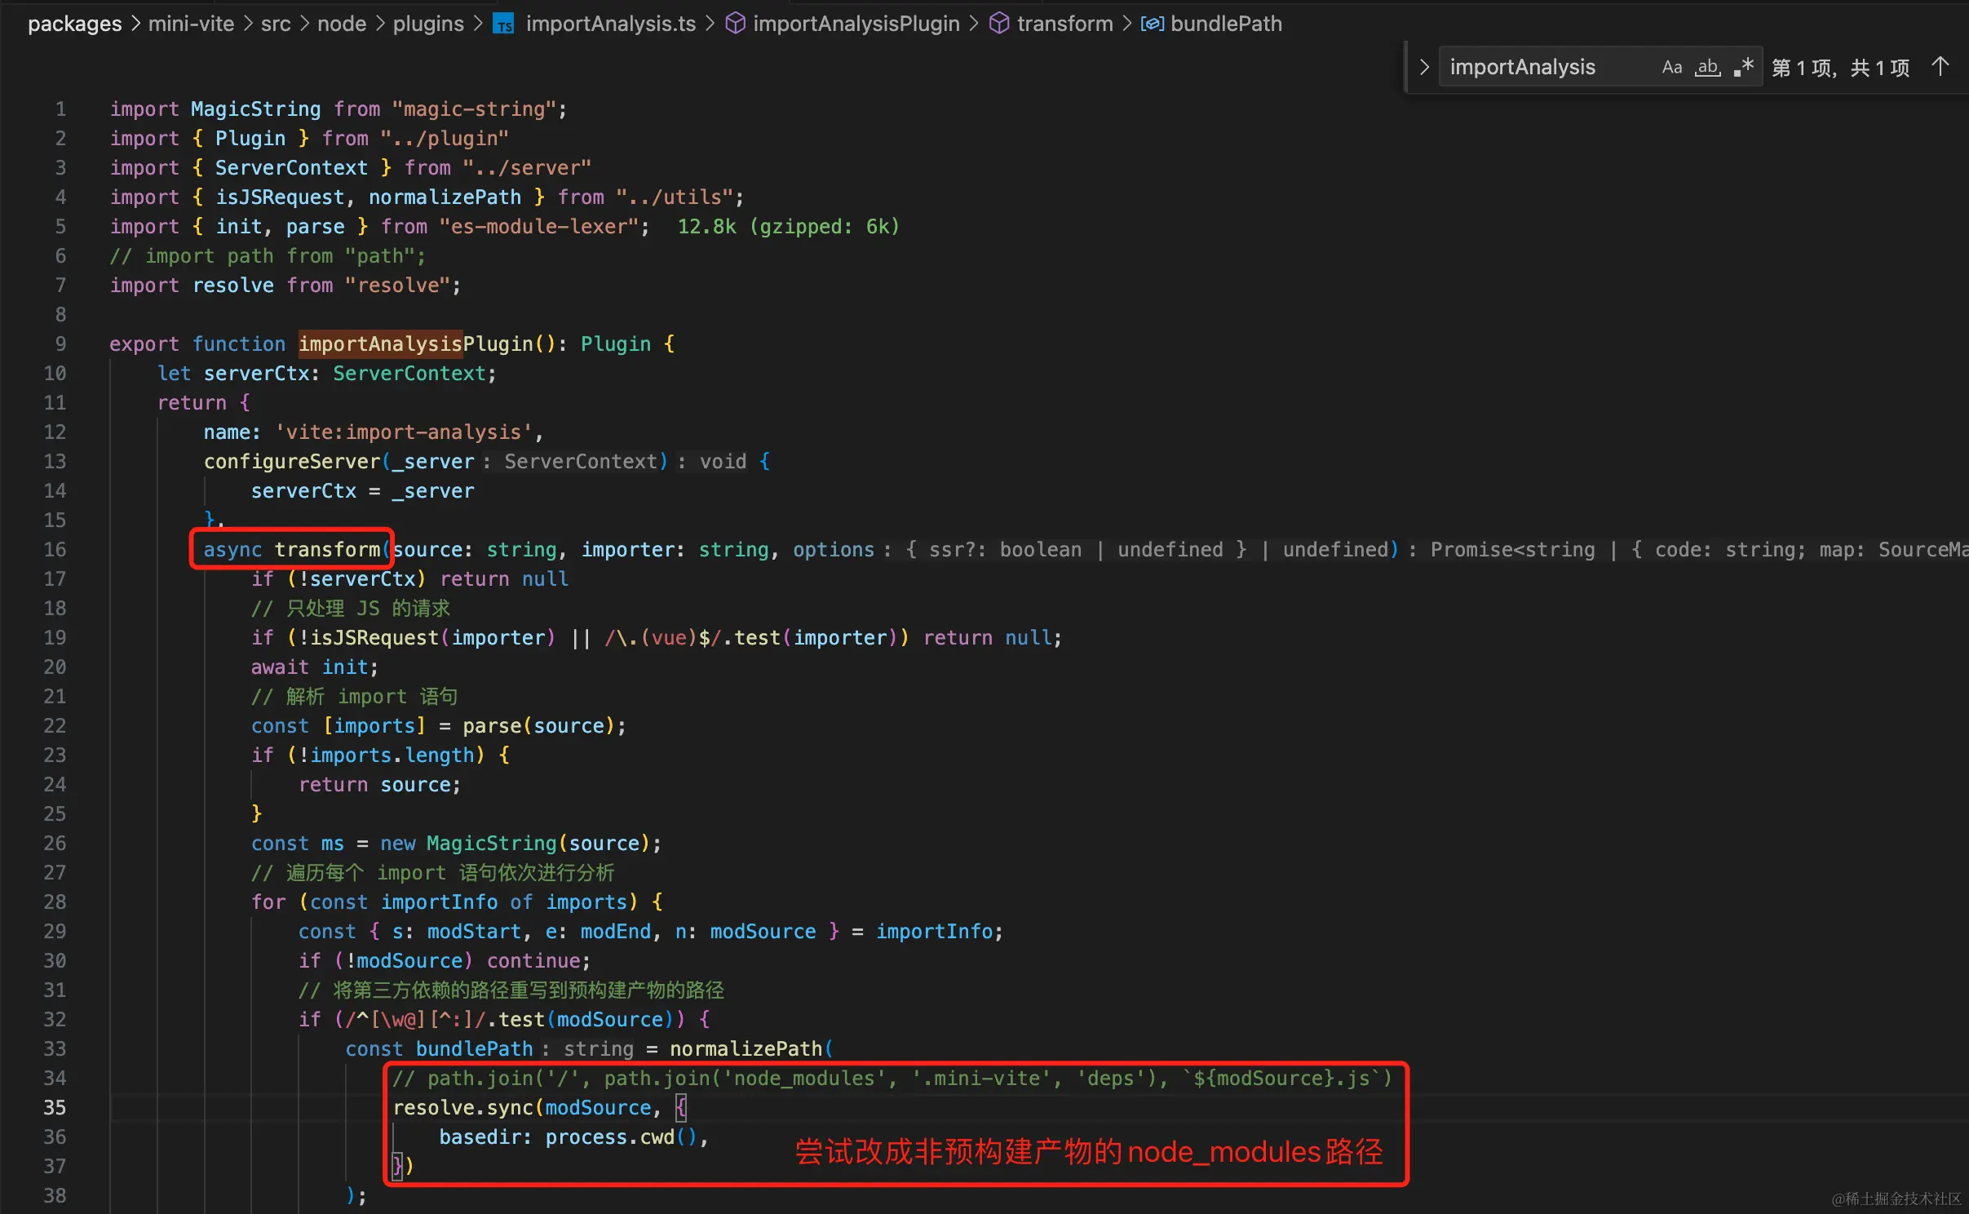Open the packages breadcrumb item
This screenshot has height=1214, width=1969.
[74, 24]
